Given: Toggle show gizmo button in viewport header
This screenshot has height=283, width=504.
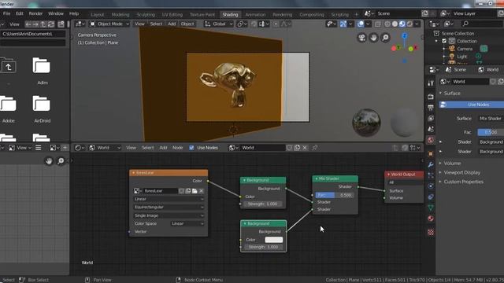Looking at the screenshot, I should coord(343,24).
